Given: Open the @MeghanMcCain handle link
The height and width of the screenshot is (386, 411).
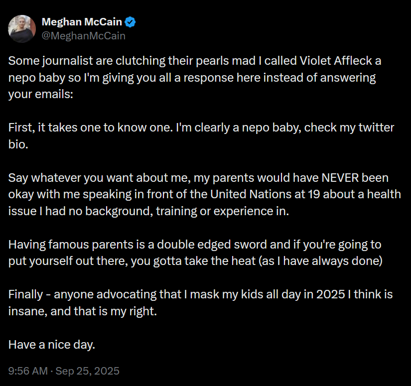Looking at the screenshot, I should point(83,36).
